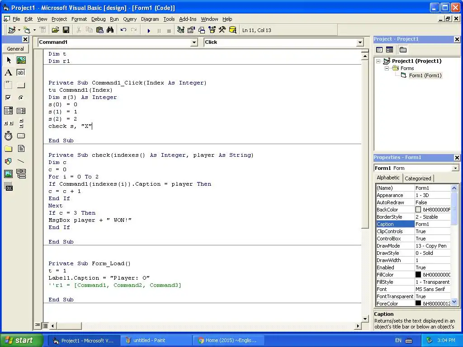
Task: Open the Click procedure dropdown
Action: point(360,42)
